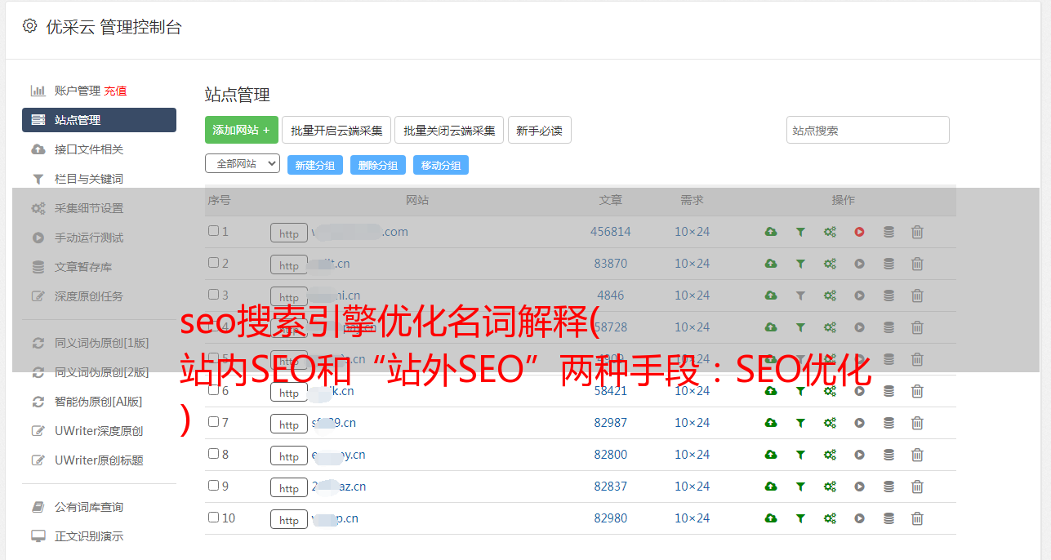Tick the checkbox for site row 9

[213, 486]
